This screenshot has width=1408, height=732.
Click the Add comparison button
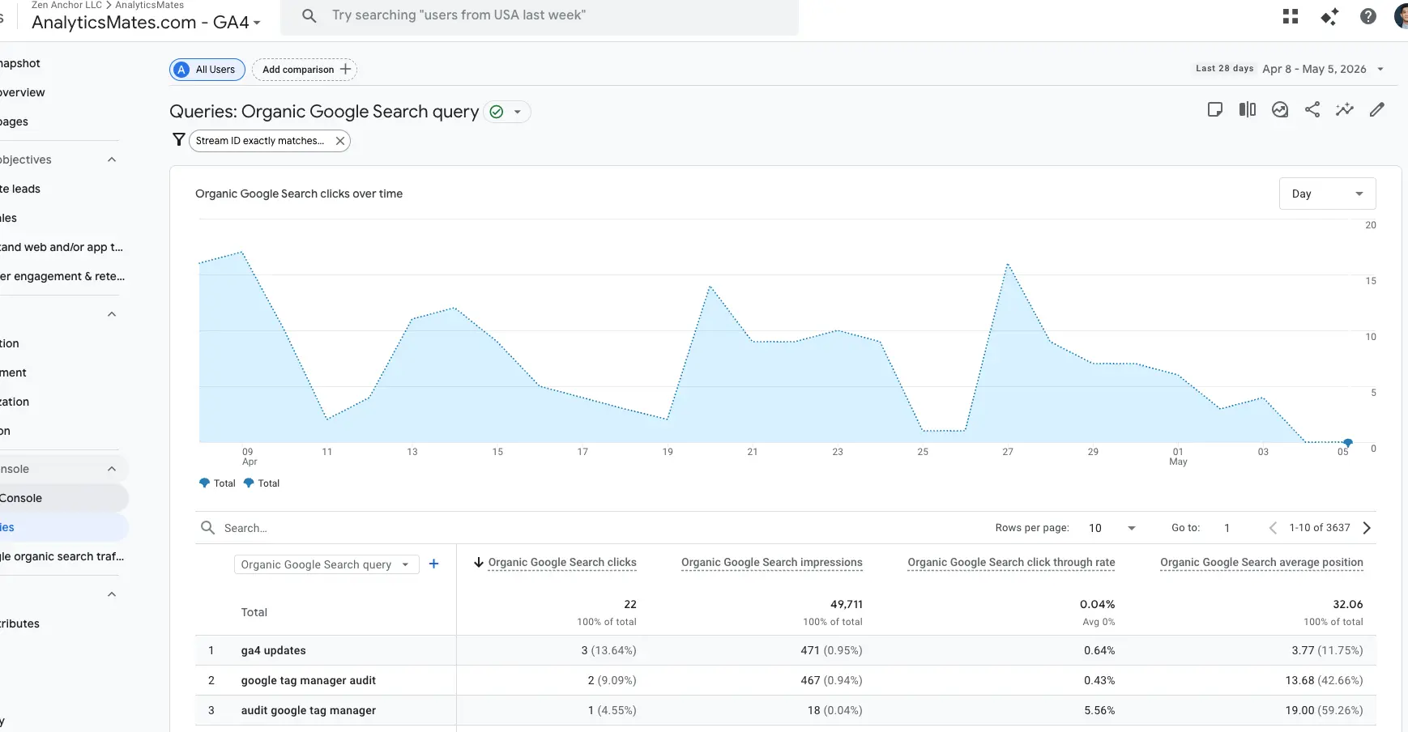[x=305, y=70]
